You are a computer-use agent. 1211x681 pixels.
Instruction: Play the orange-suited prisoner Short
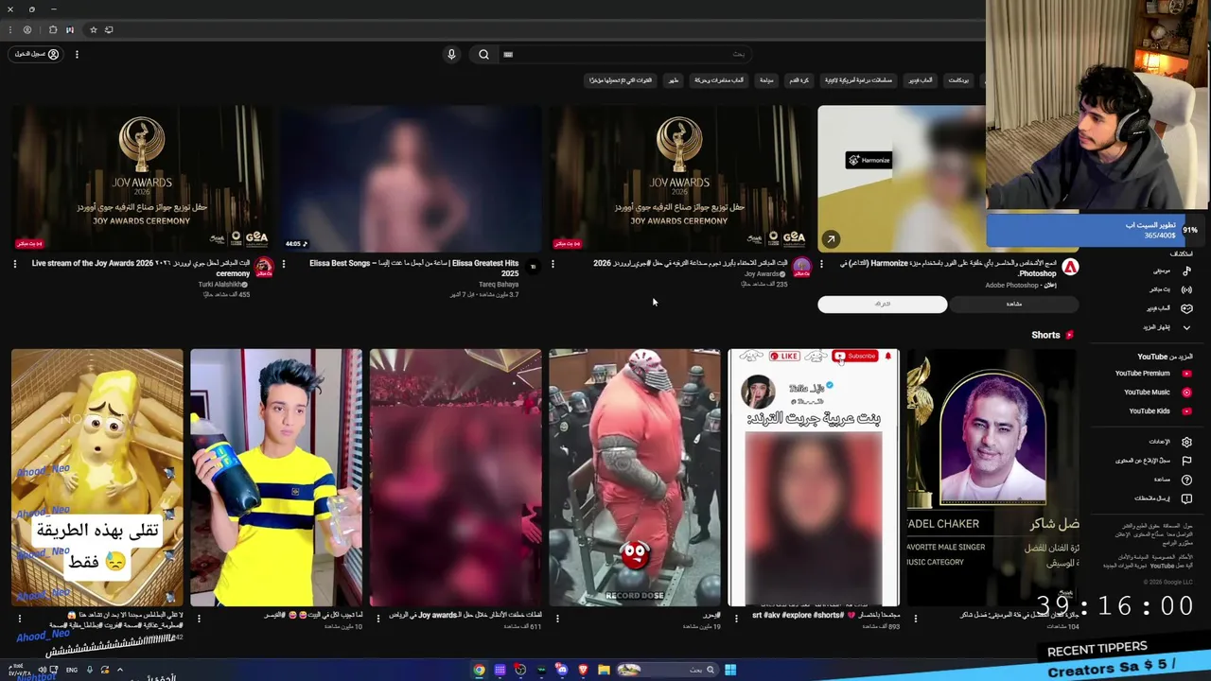[x=635, y=478]
